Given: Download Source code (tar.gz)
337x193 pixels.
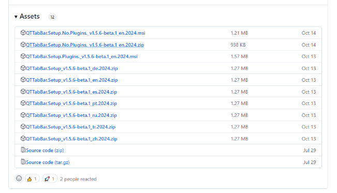Looking at the screenshot, I should click(x=48, y=162).
